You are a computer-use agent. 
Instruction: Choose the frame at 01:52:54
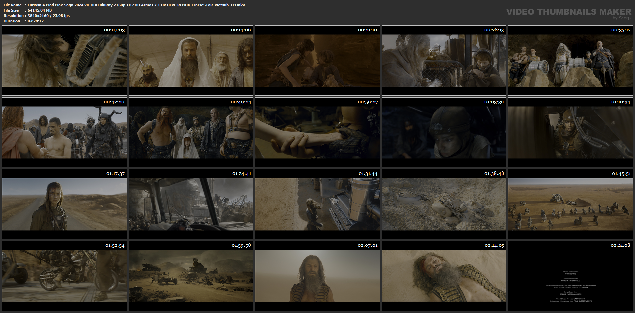[x=64, y=276]
